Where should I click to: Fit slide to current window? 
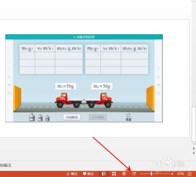(189, 174)
